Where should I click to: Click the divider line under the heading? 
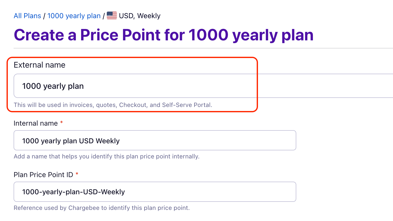pyautogui.click(x=202, y=48)
